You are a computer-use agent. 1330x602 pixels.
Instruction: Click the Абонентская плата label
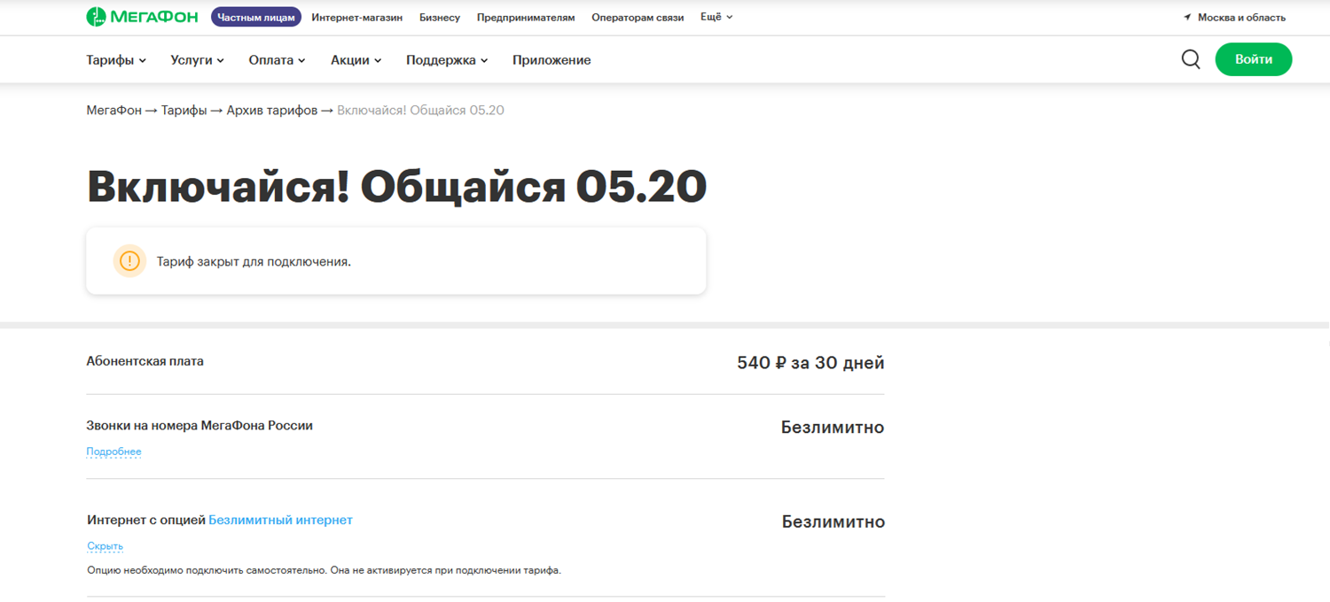(x=145, y=361)
